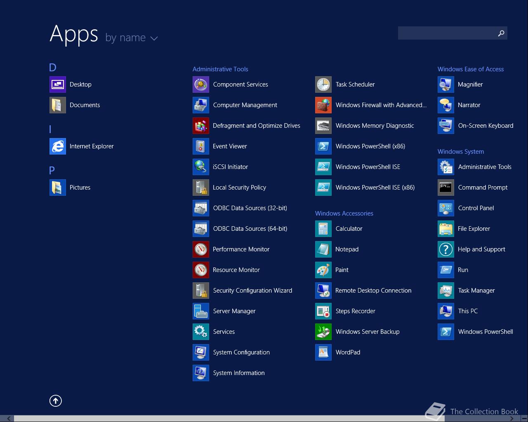Open the Pictures folder icon

pos(58,188)
